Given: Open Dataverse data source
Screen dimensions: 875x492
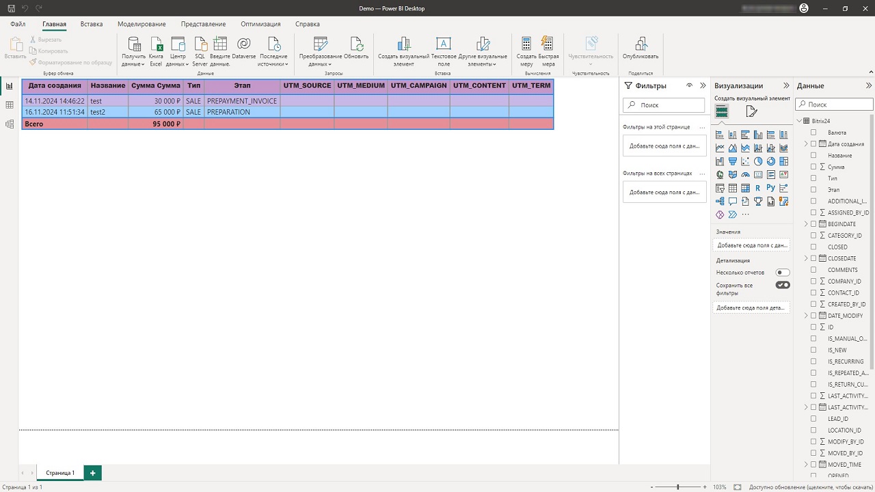Looking at the screenshot, I should pyautogui.click(x=243, y=45).
